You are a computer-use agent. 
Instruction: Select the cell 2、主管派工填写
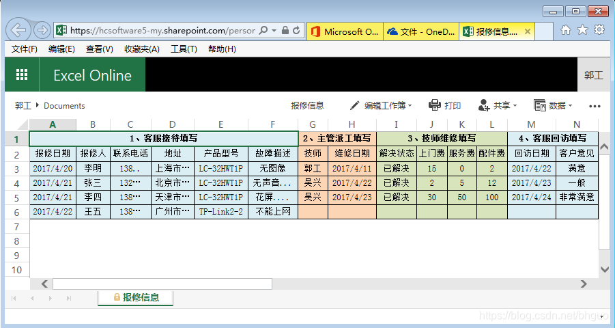point(337,139)
